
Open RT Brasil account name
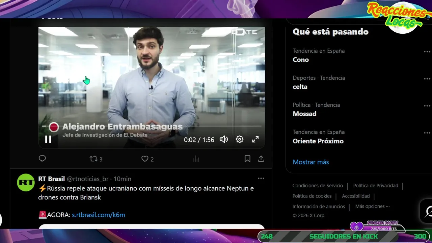pos(51,179)
